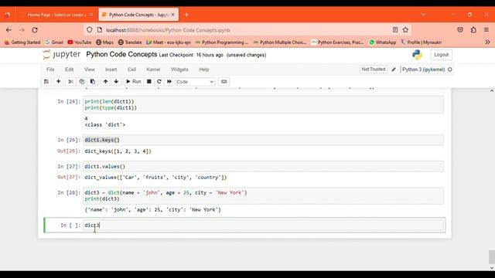Show site information shield icon

tap(90, 30)
